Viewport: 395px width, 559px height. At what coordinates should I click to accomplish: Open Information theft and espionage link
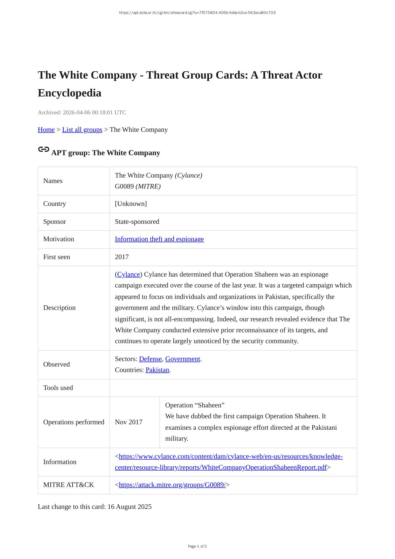pyautogui.click(x=159, y=239)
